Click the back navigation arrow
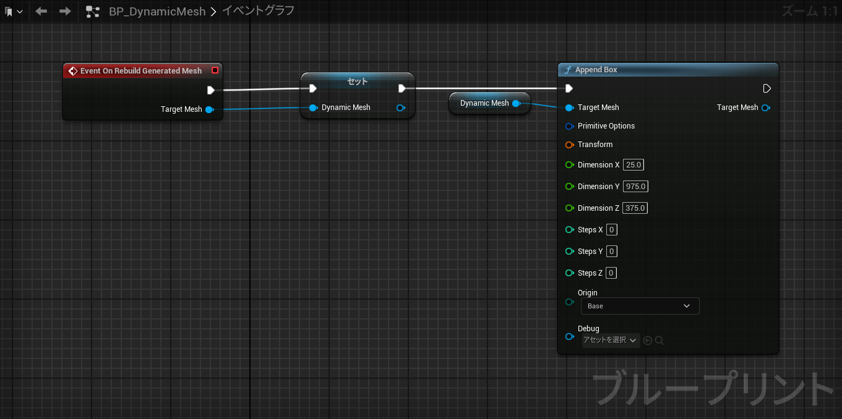This screenshot has width=842, height=419. [41, 11]
